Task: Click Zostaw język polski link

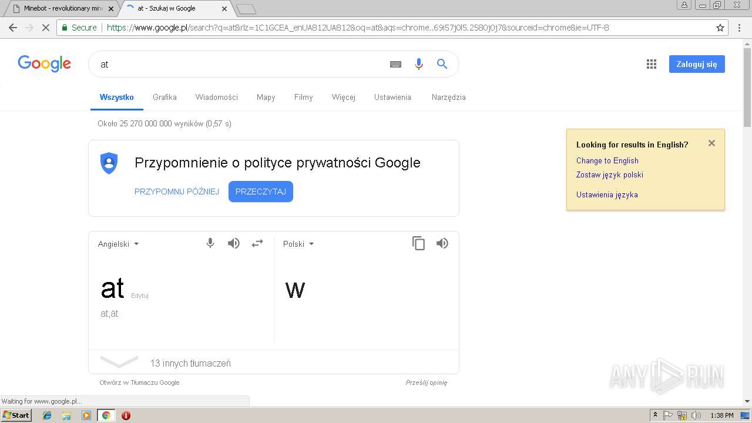Action: (x=610, y=174)
